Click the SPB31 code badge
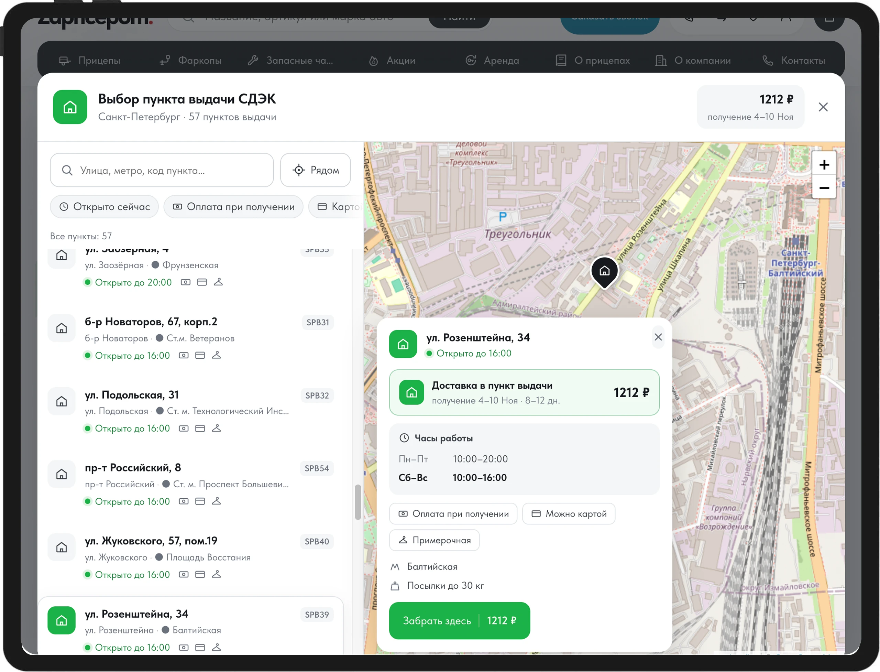The height and width of the screenshot is (672, 880). click(318, 322)
